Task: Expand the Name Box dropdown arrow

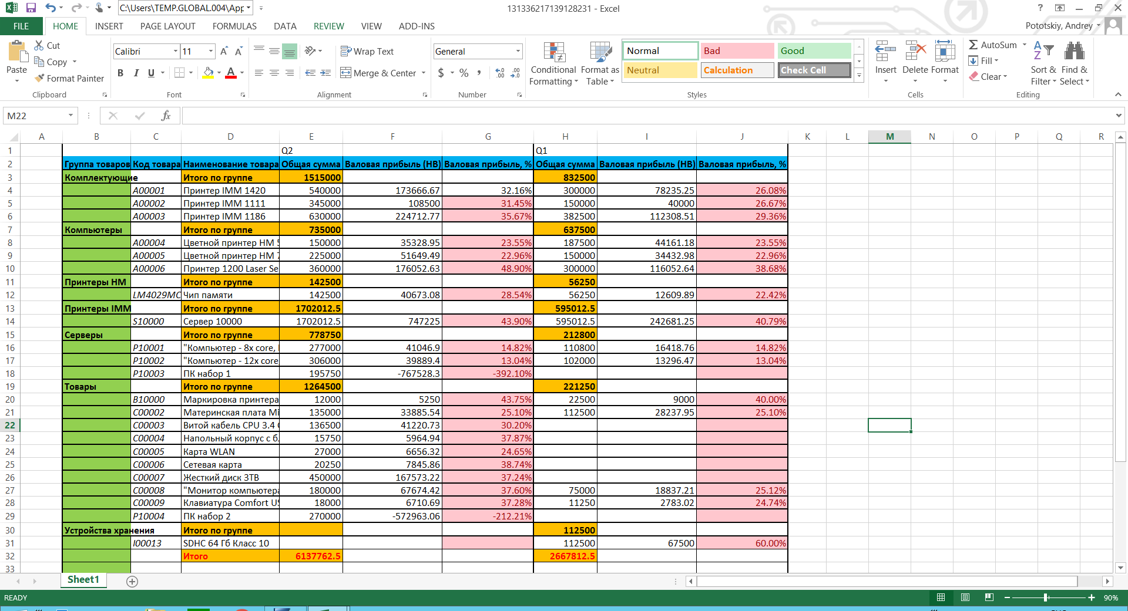Action: [70, 116]
